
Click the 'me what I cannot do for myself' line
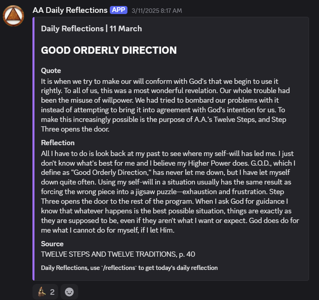[x=108, y=230]
